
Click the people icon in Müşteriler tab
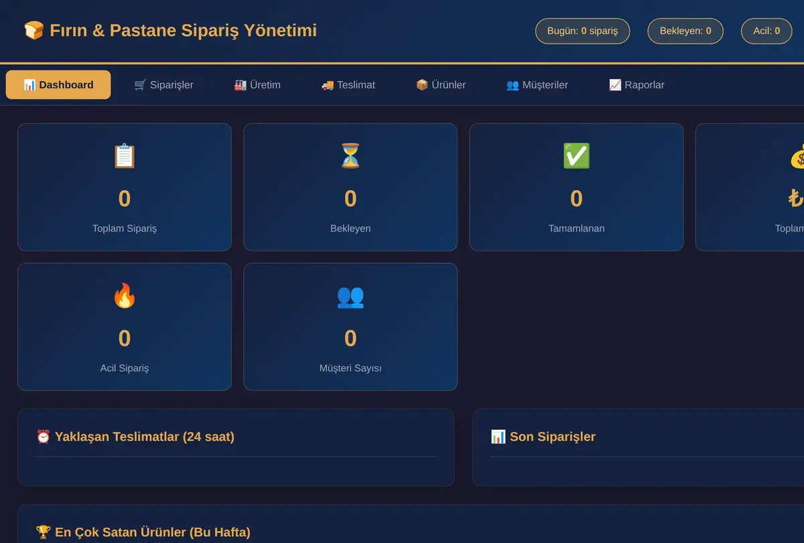point(513,85)
